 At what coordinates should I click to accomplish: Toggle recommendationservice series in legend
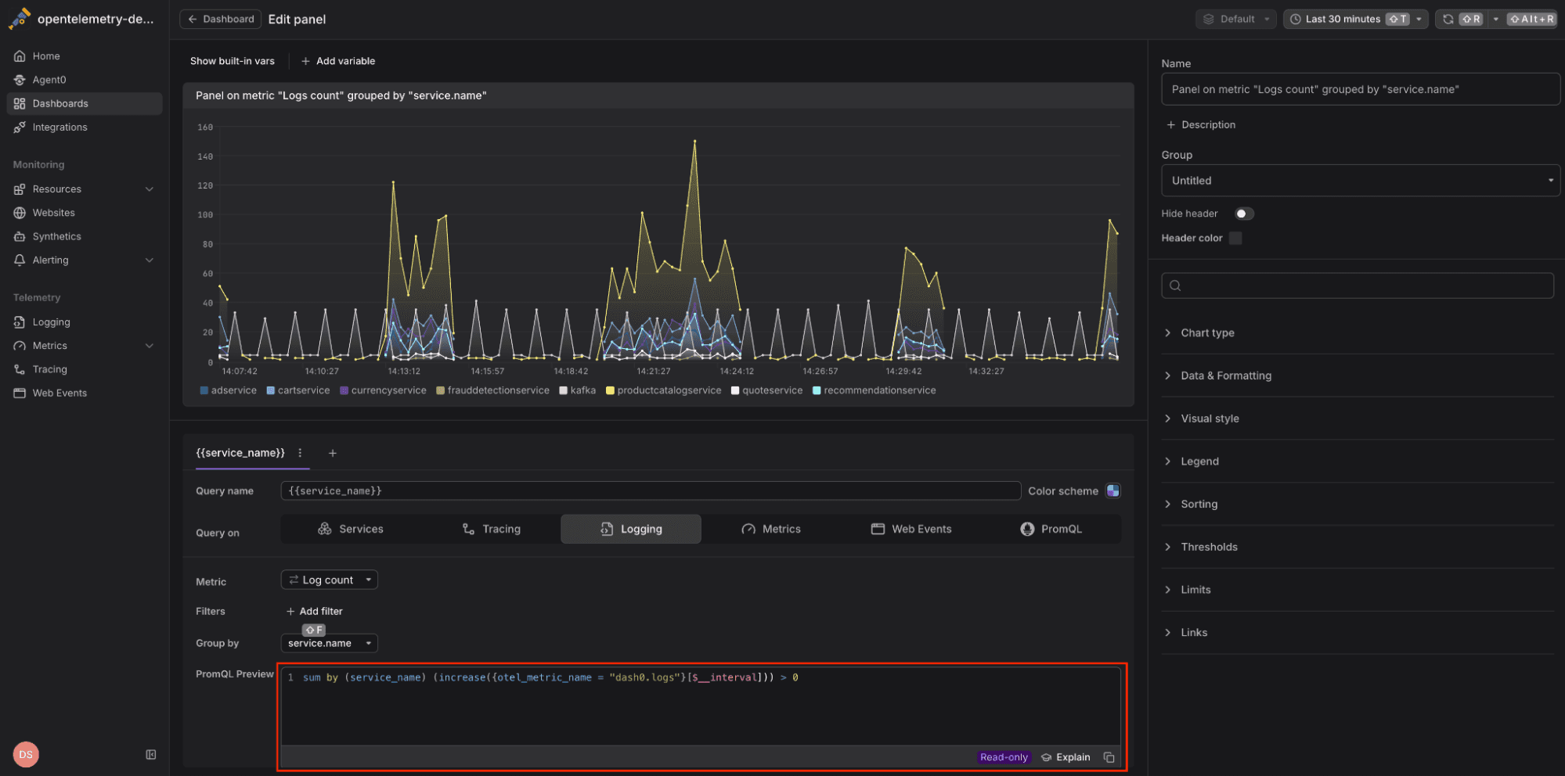[x=874, y=390]
